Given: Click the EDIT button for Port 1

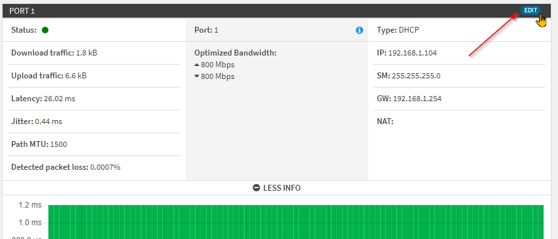Looking at the screenshot, I should (531, 10).
